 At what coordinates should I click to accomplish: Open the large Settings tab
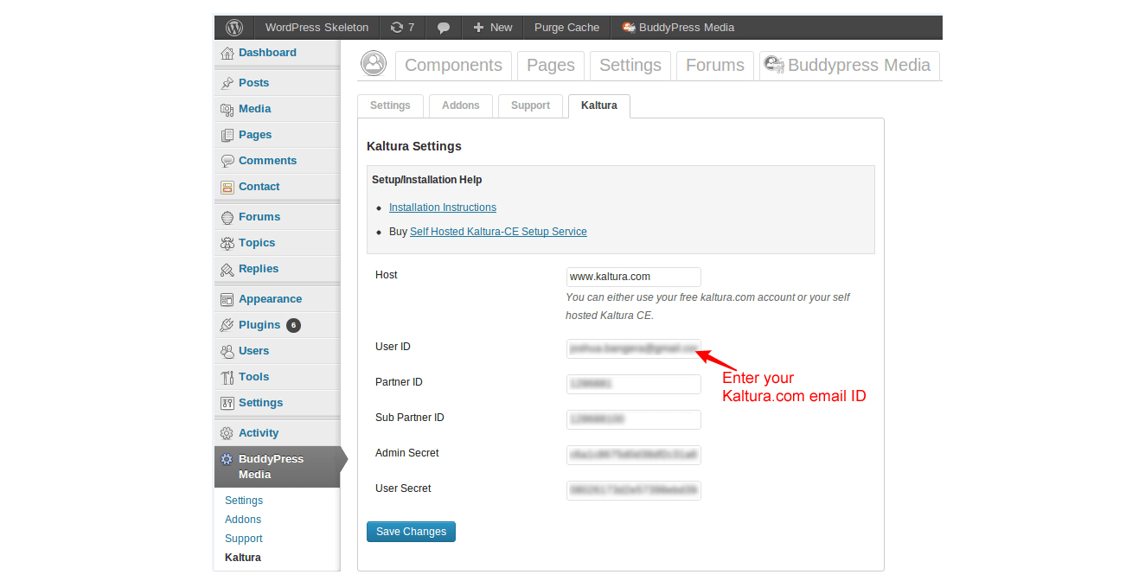coord(630,66)
